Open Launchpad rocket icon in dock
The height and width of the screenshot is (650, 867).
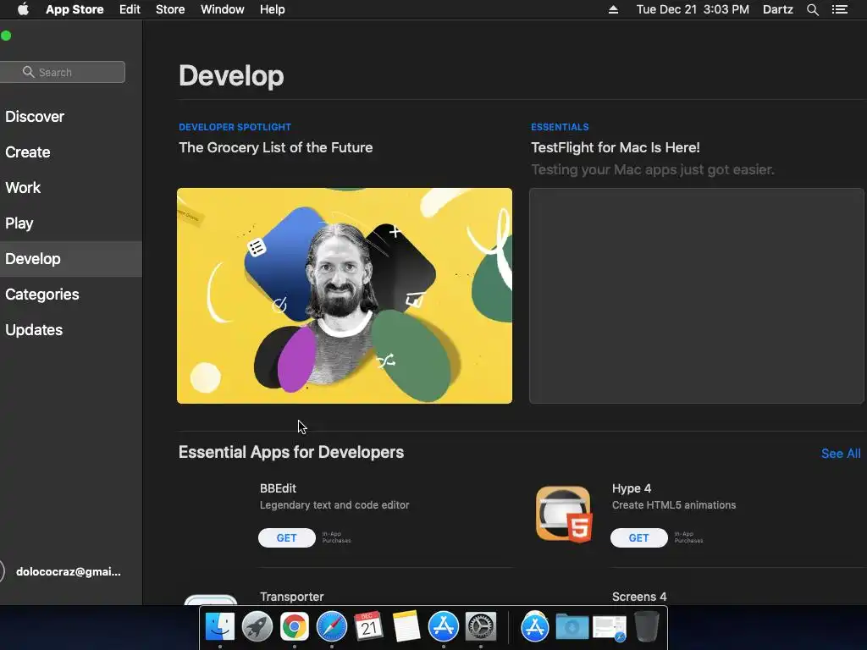[257, 627]
